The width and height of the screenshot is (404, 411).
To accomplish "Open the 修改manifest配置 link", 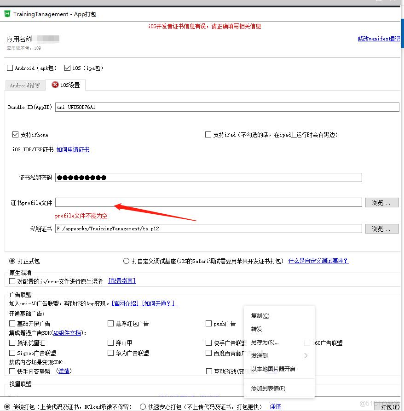I will [379, 39].
